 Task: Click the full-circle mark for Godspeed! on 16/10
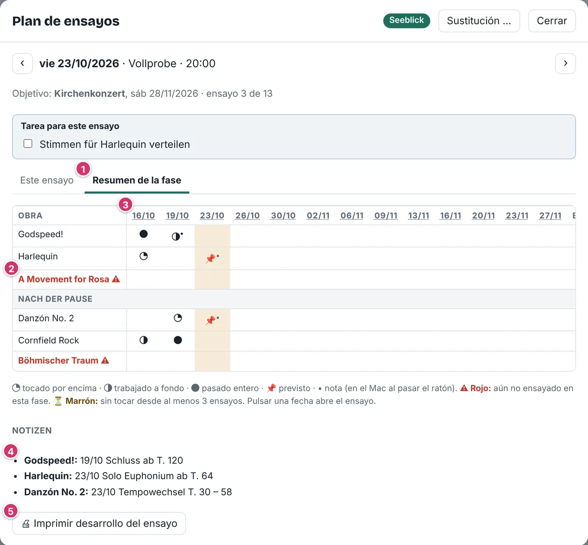(x=143, y=234)
